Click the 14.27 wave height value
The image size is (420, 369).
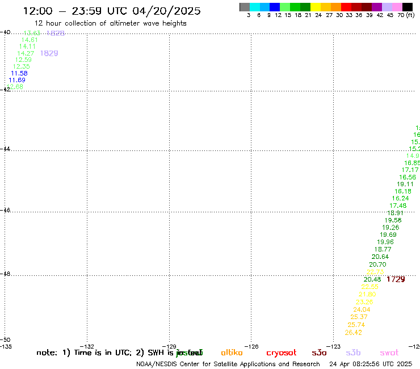click(x=26, y=53)
